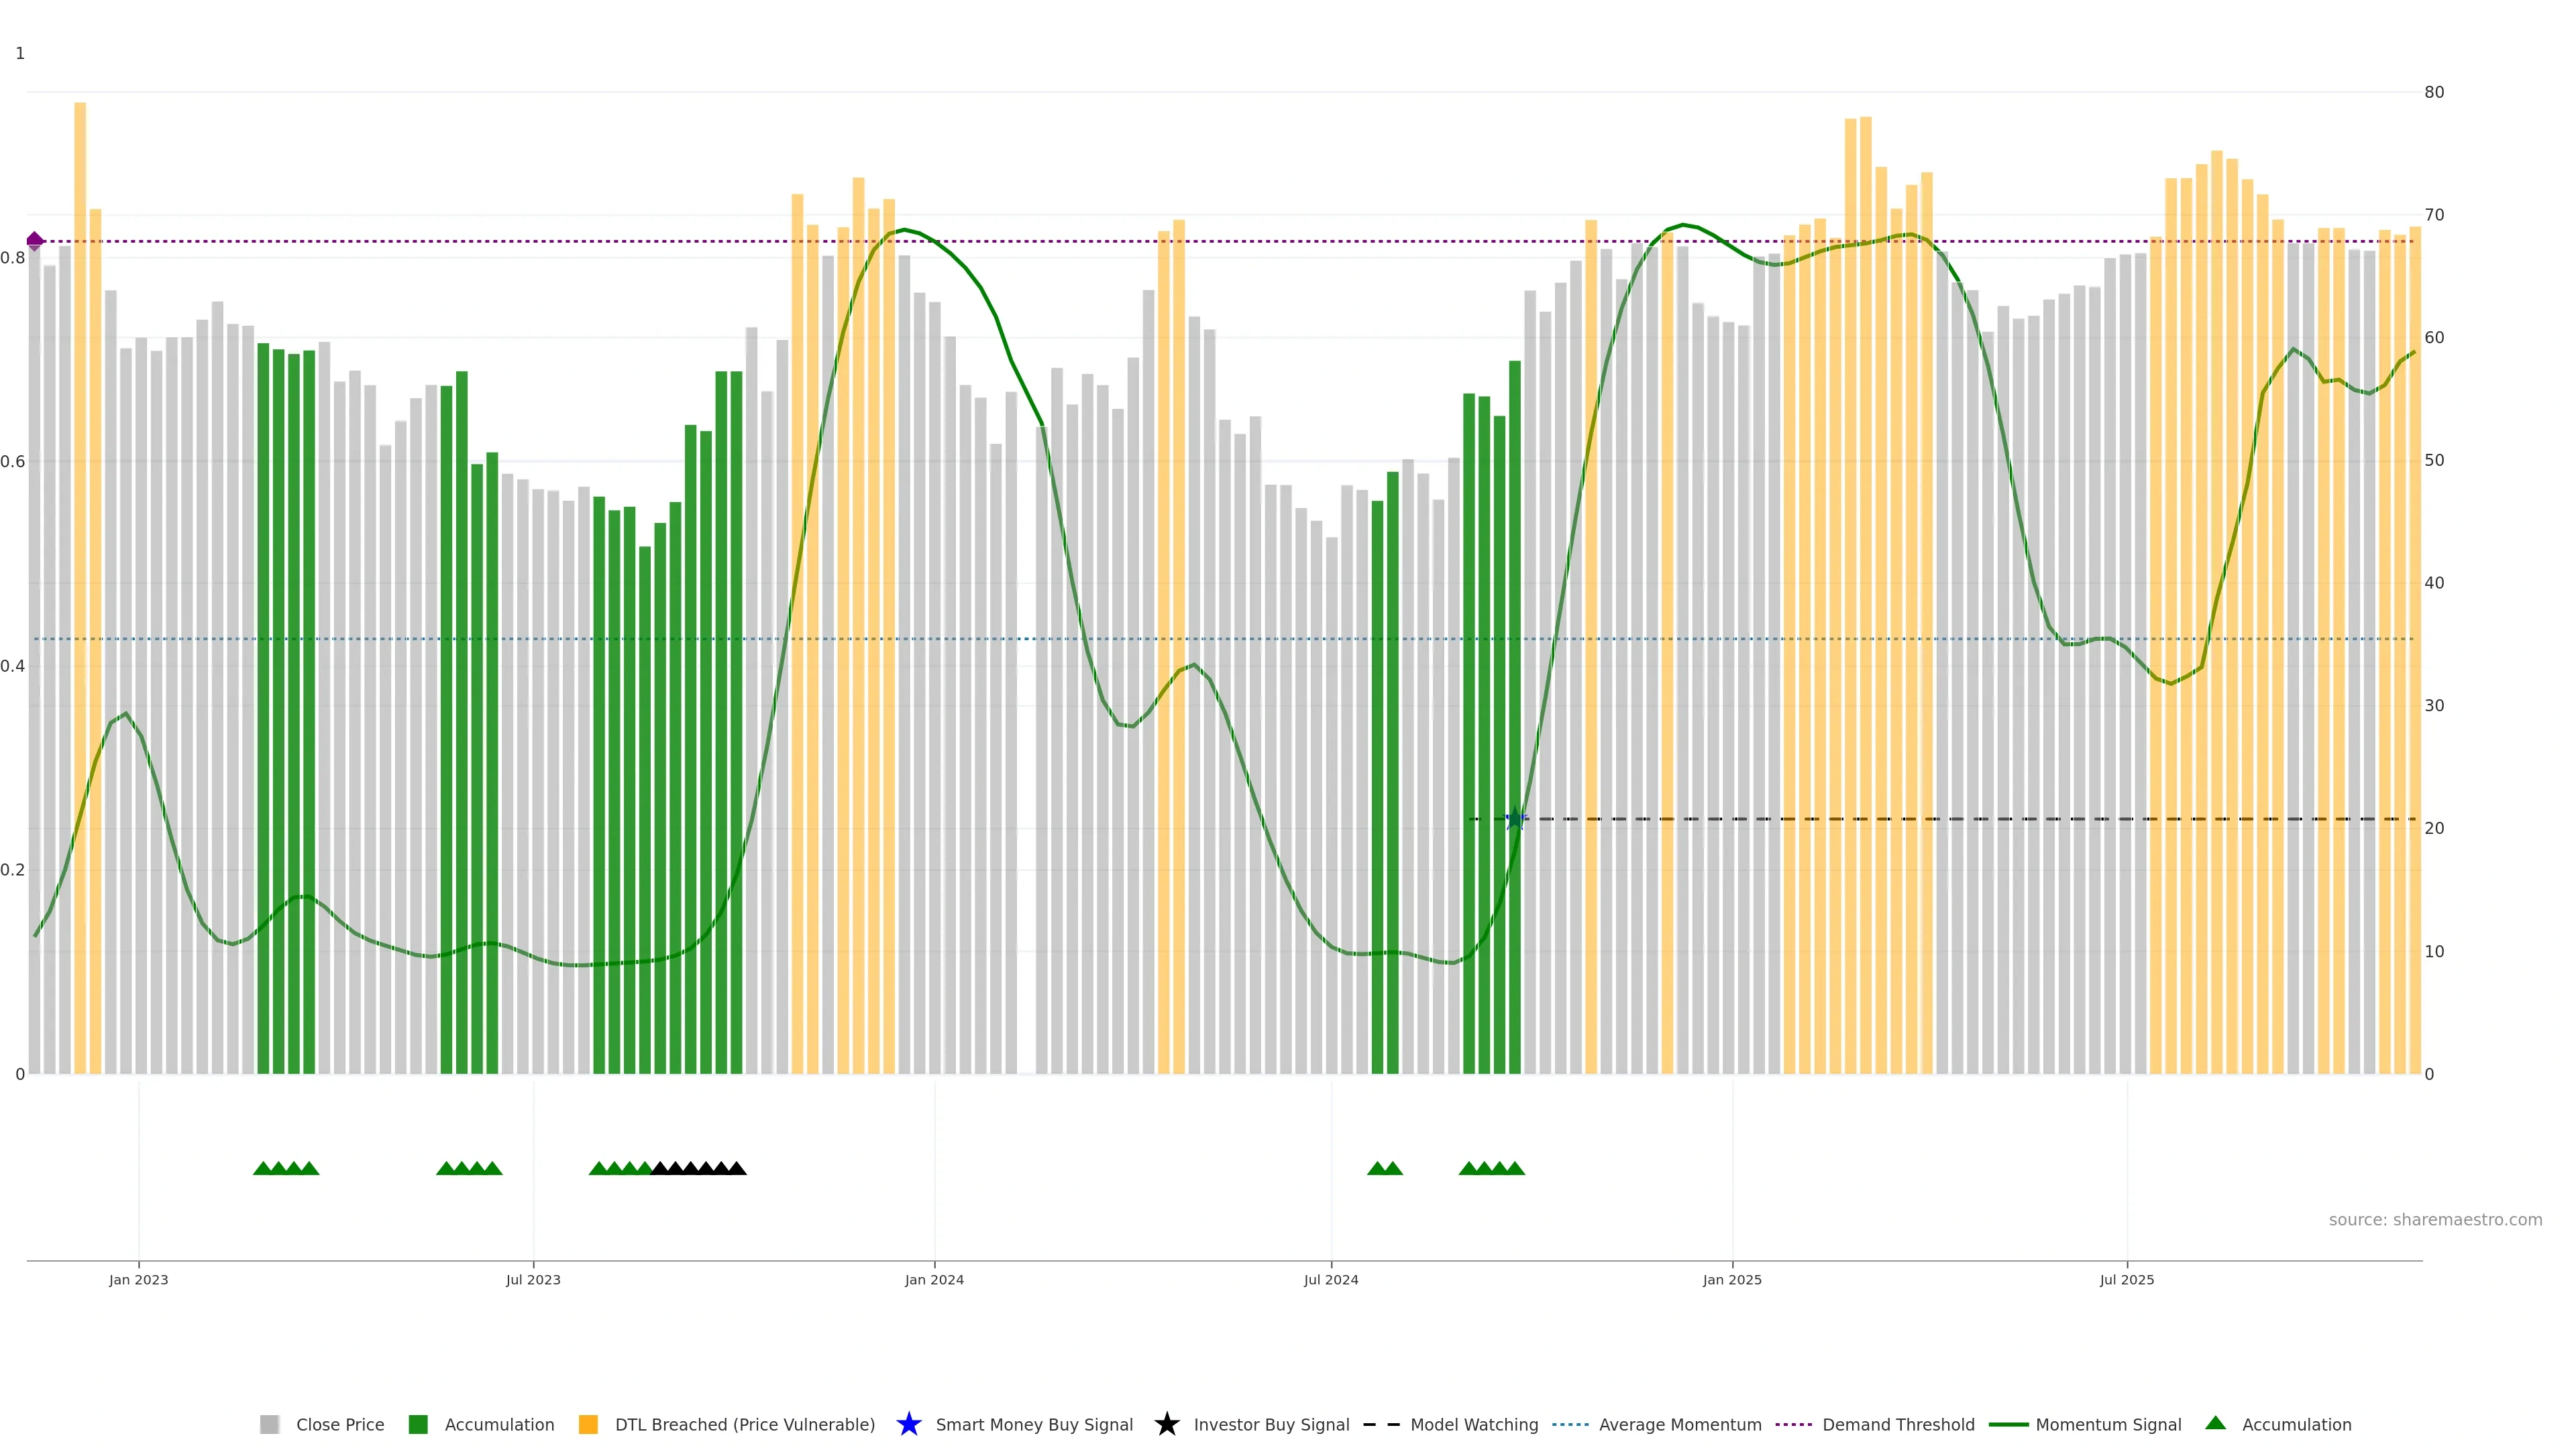The width and height of the screenshot is (2576, 1448).
Task: Click the Jan 2024 x-axis label
Action: pos(934,1279)
